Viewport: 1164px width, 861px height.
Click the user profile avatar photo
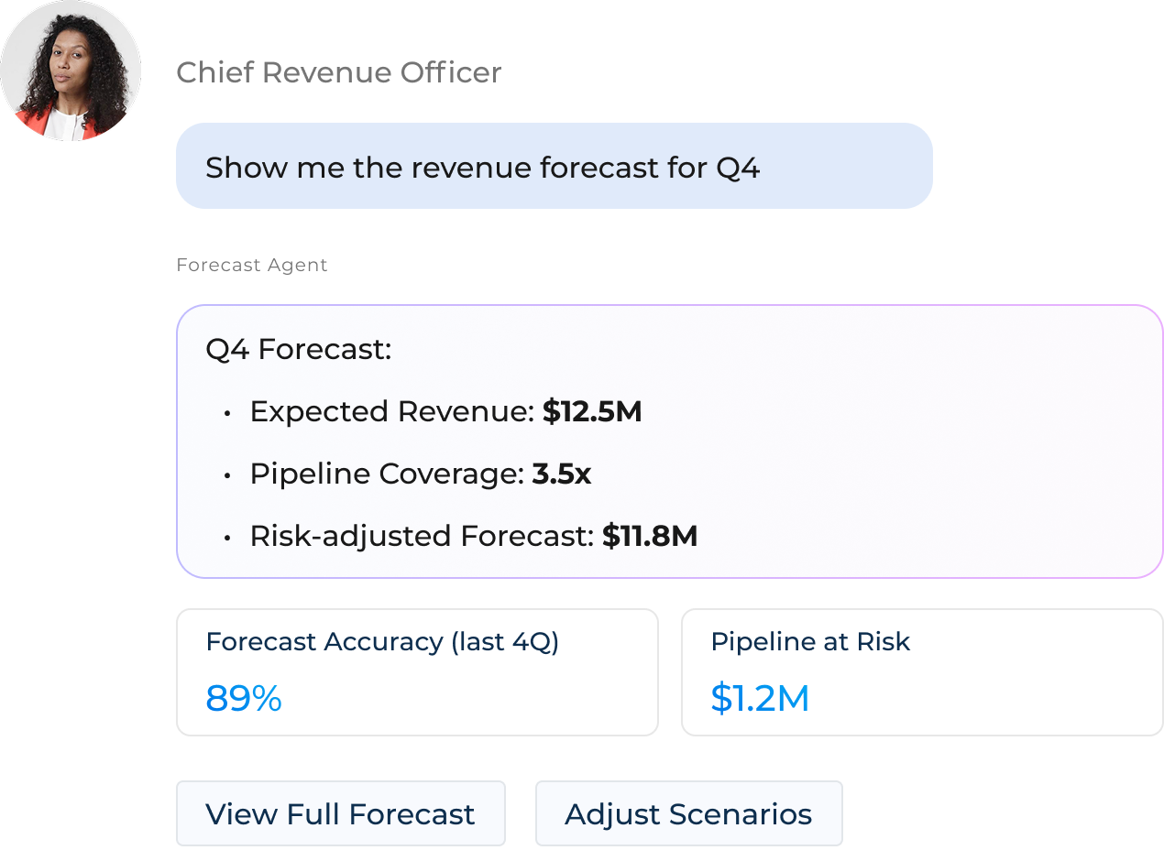point(71,71)
